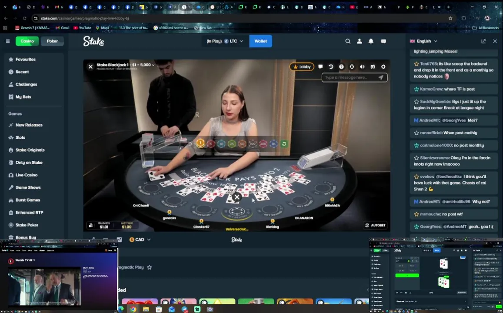The width and height of the screenshot is (503, 313).
Task: Select the black 100 chip
Action: pyautogui.click(x=253, y=144)
